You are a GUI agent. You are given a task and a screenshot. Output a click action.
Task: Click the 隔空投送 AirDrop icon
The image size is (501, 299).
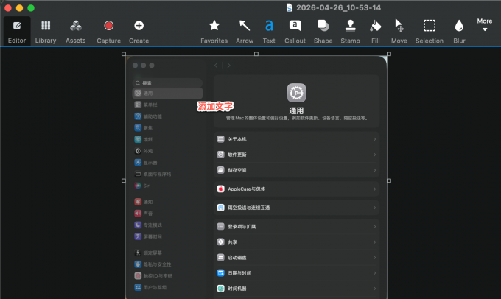(x=221, y=208)
